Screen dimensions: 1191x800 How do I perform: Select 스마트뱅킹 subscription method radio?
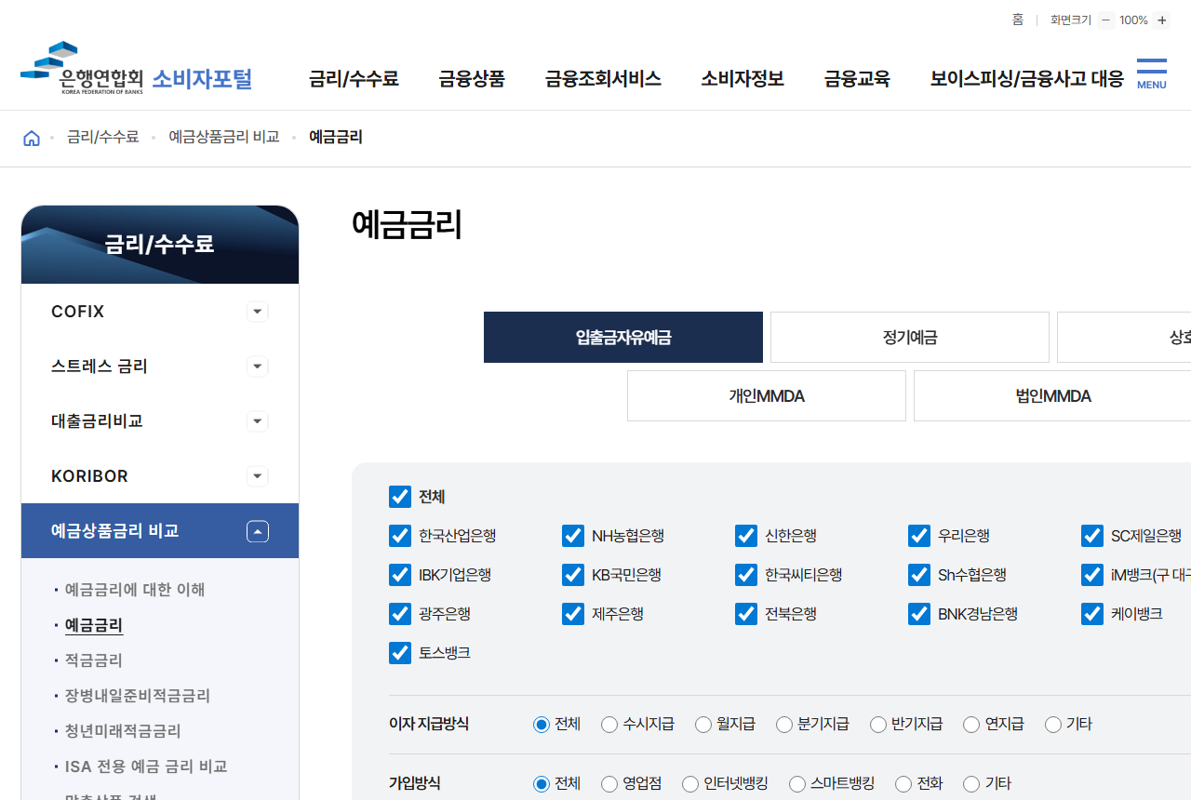pos(797,784)
